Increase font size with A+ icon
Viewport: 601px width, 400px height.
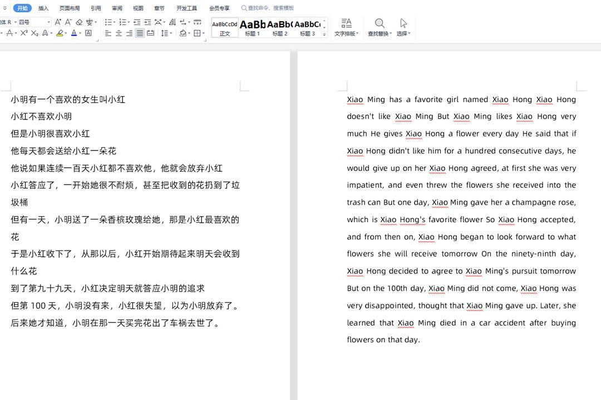click(58, 22)
